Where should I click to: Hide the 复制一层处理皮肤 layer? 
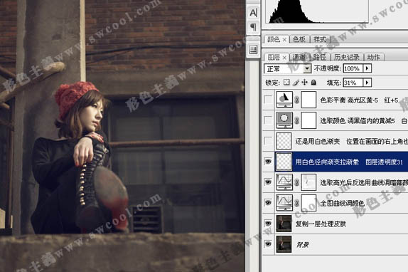click(268, 224)
